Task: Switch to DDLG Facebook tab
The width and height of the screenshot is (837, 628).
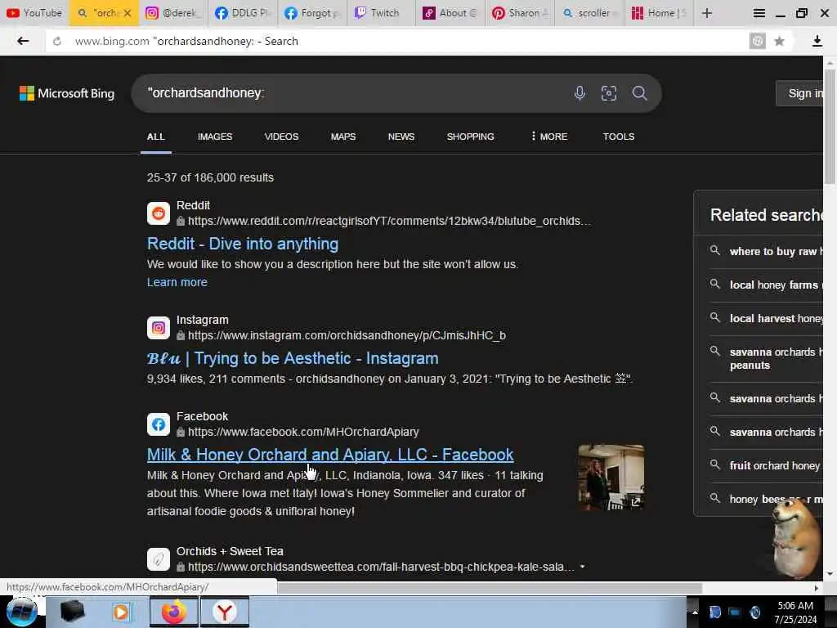Action: [x=243, y=13]
